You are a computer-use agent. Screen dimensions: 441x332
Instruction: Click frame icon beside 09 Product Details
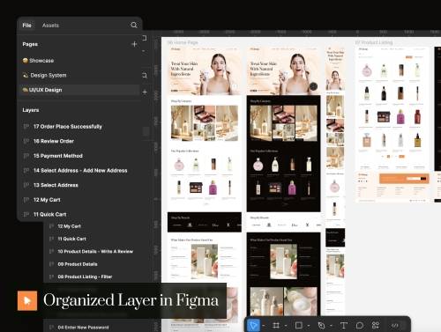coord(51,264)
